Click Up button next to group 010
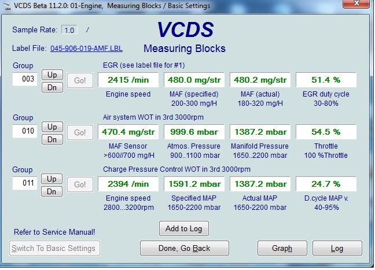Screen dimensions: 375x270 52,127
